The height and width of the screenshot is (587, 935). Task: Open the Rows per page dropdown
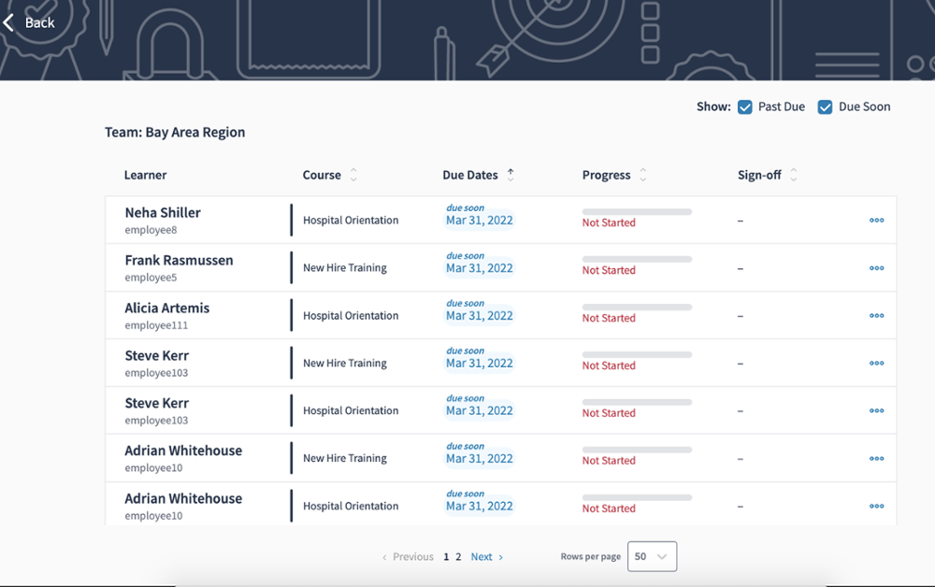652,556
